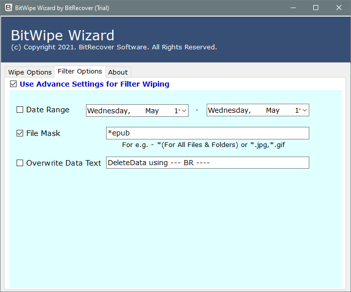Screen dimensions: 351x292
Task: Expand the start date picker dropdown arrow
Action: (x=184, y=111)
